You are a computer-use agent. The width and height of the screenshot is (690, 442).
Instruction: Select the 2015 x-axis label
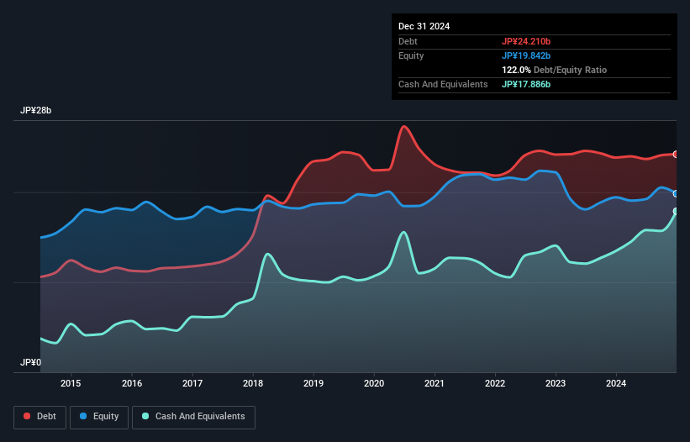(x=71, y=383)
